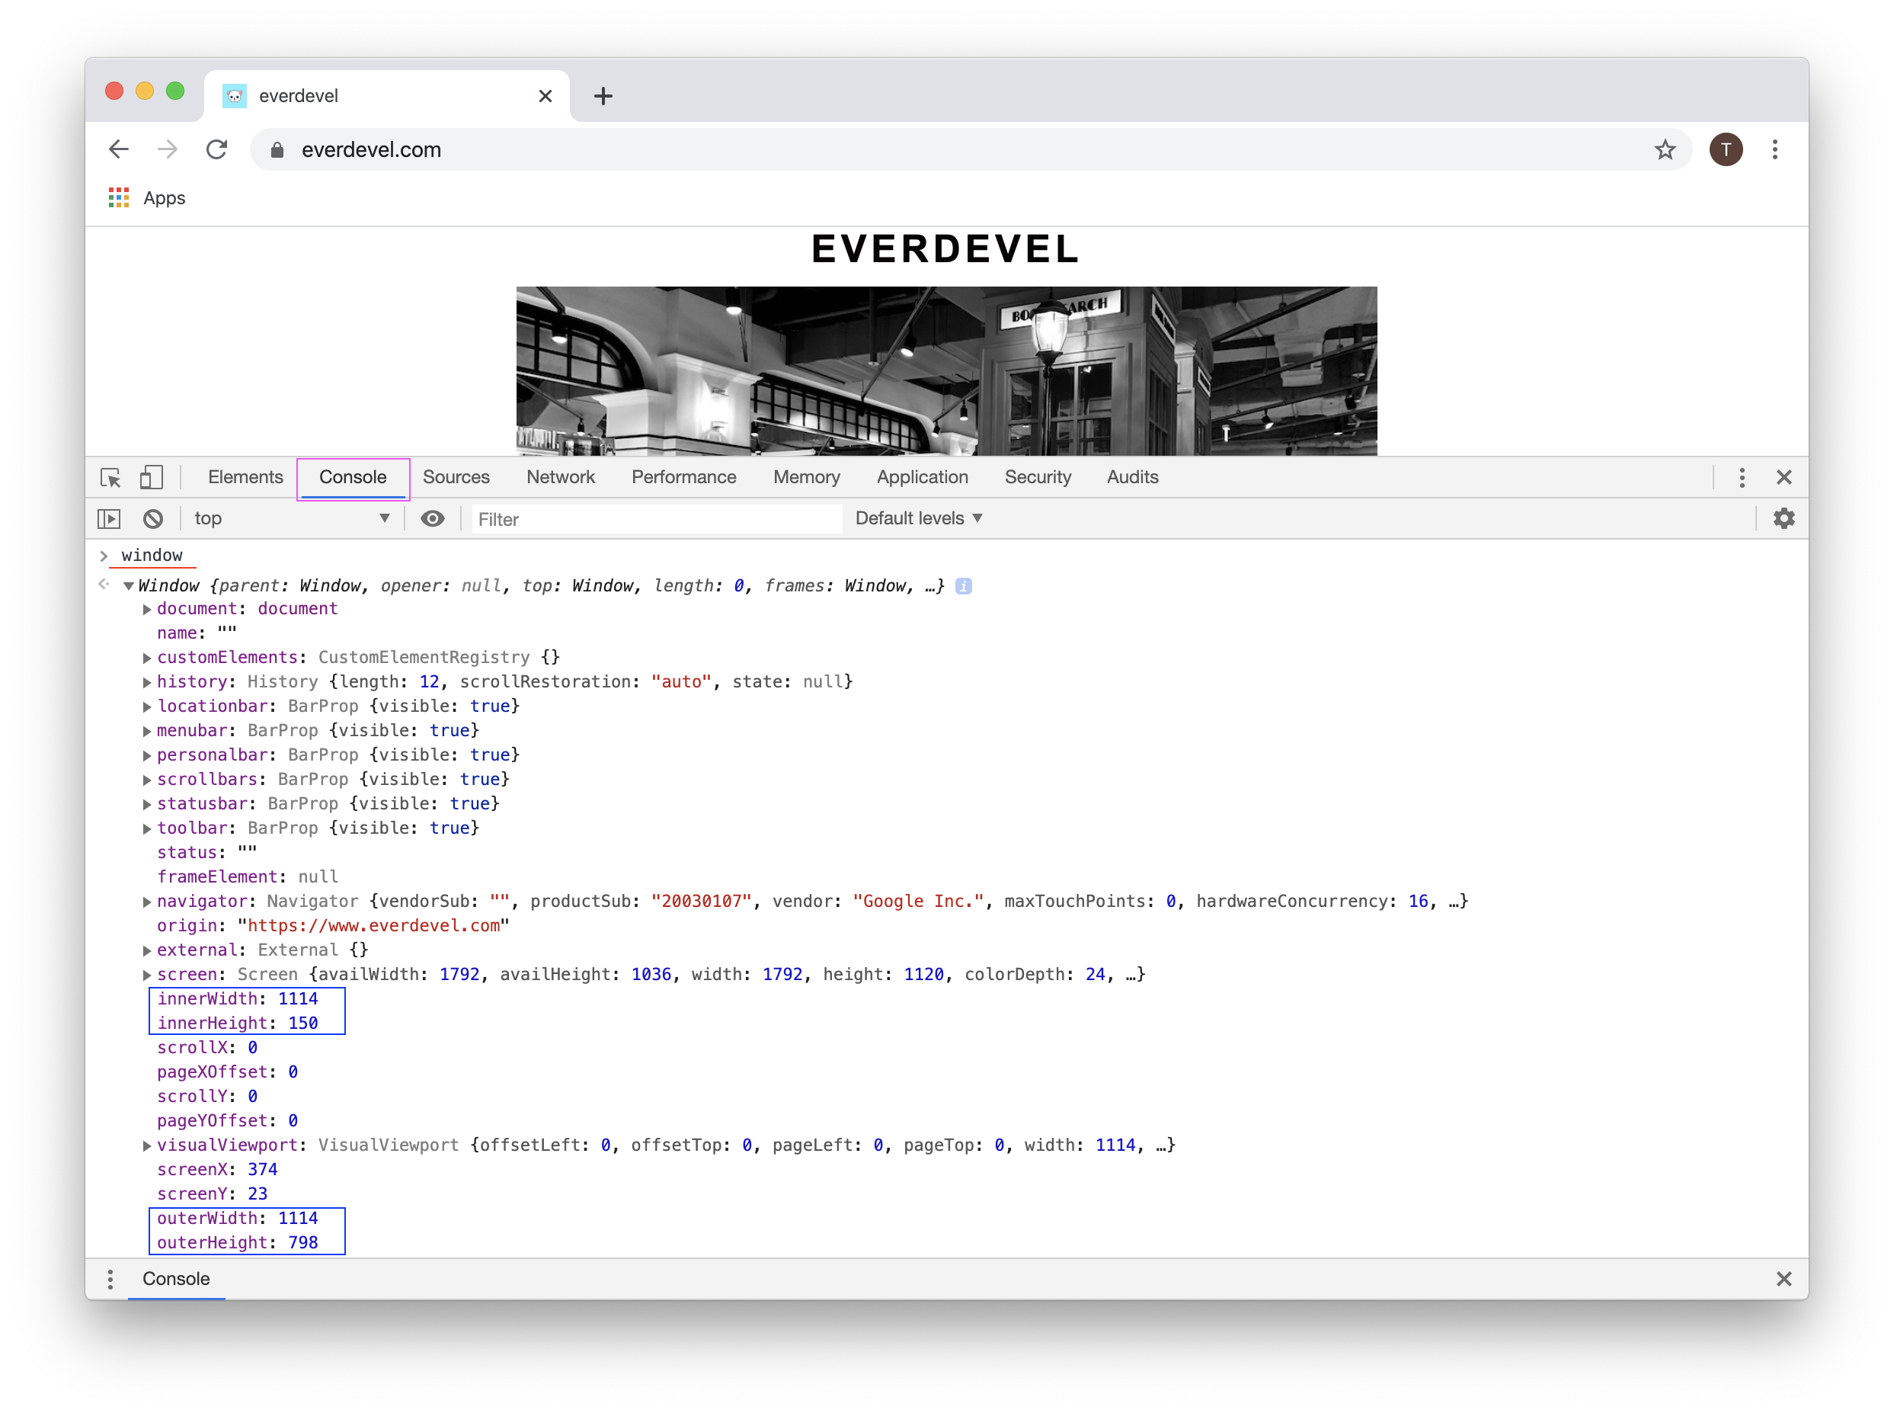Viewport: 1894px width, 1413px height.
Task: Open the Default levels dropdown
Action: click(x=918, y=518)
